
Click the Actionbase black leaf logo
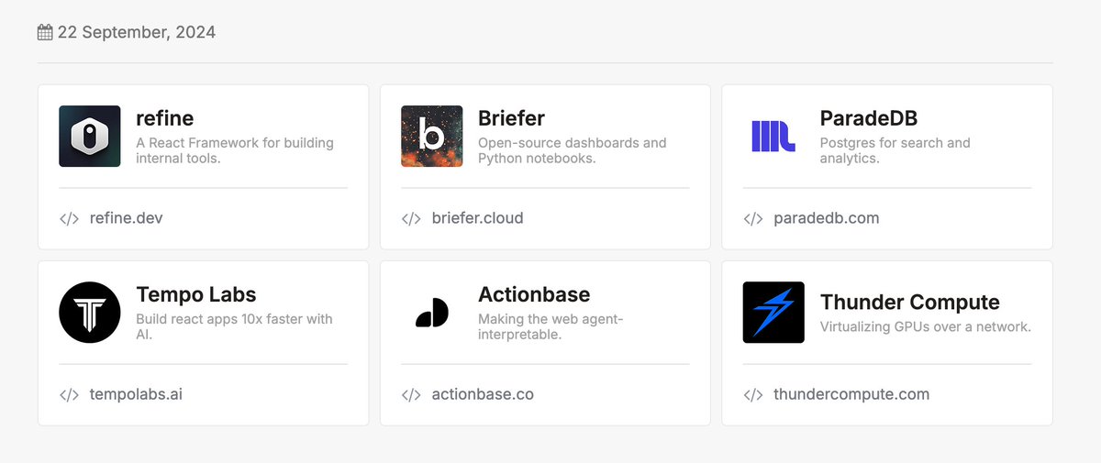[x=432, y=313]
